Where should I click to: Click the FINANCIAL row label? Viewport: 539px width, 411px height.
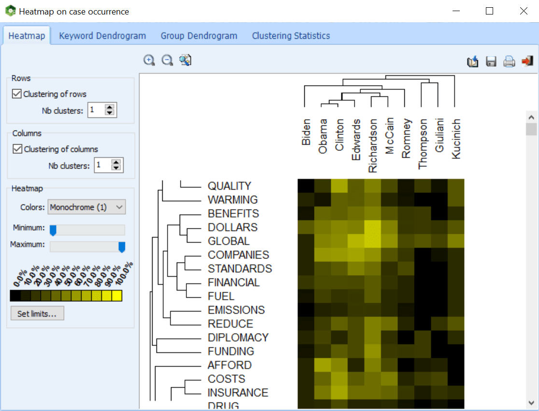tap(234, 282)
